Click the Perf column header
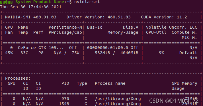This screenshot has width=203, height=106. (38, 32)
